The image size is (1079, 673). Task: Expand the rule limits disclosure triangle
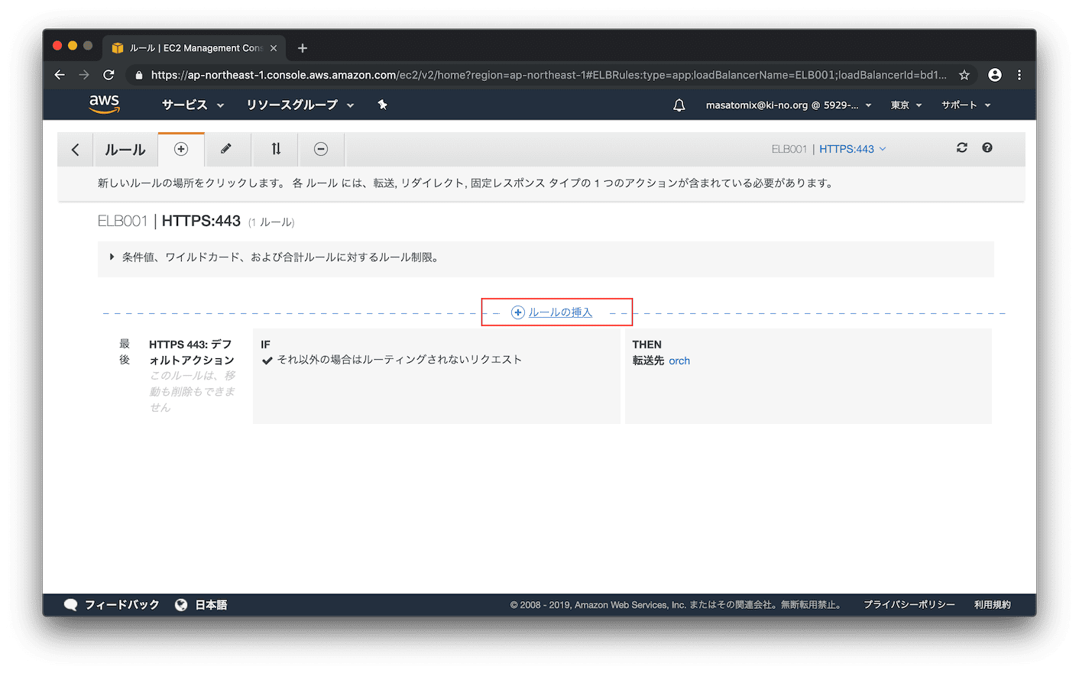112,257
